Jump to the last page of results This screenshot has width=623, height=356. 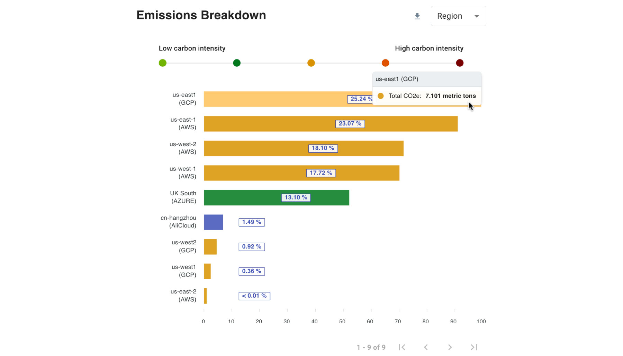[x=474, y=347]
